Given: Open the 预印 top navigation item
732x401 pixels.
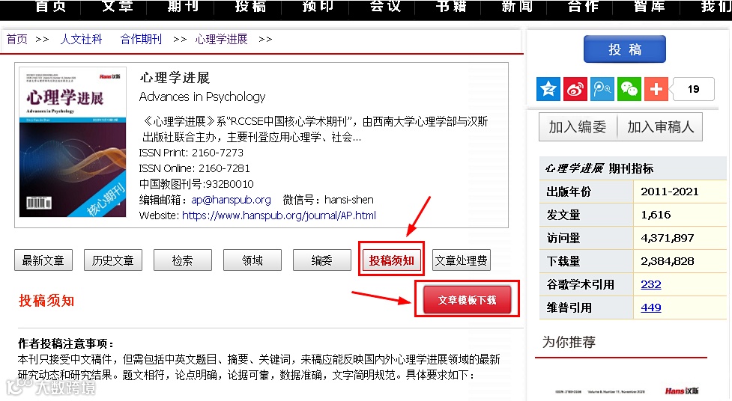Looking at the screenshot, I should pos(318,7).
